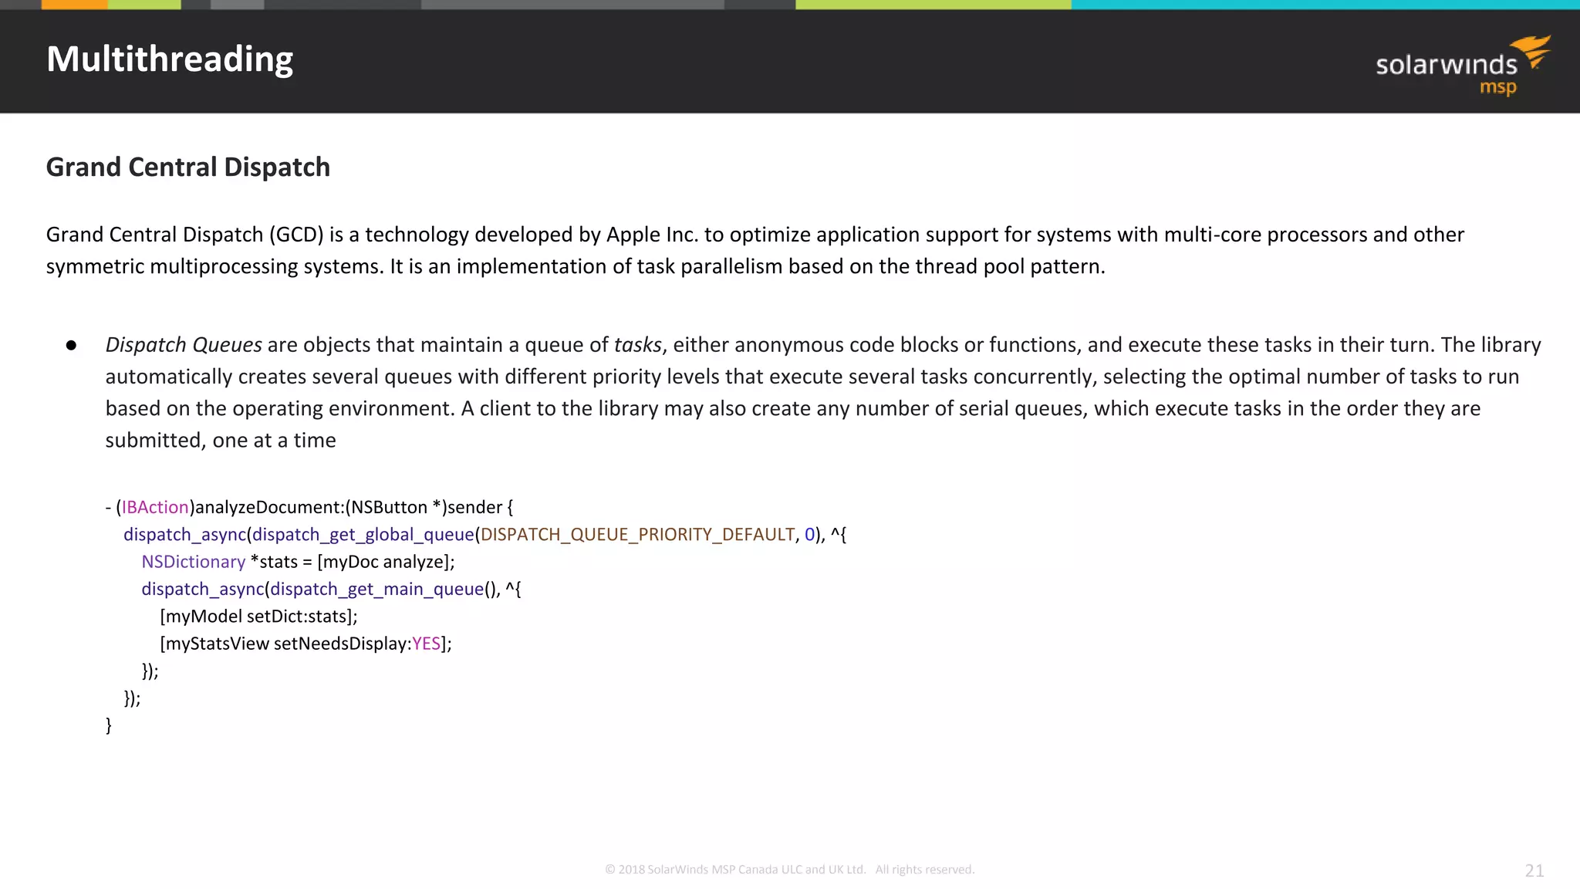Click 'Grand Central Dispatch (GCD) is a technology' text
Viewport: 1580px width, 889px height.
[258, 235]
